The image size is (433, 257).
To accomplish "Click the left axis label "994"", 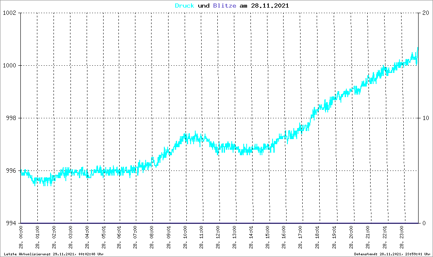I will (x=11, y=223).
